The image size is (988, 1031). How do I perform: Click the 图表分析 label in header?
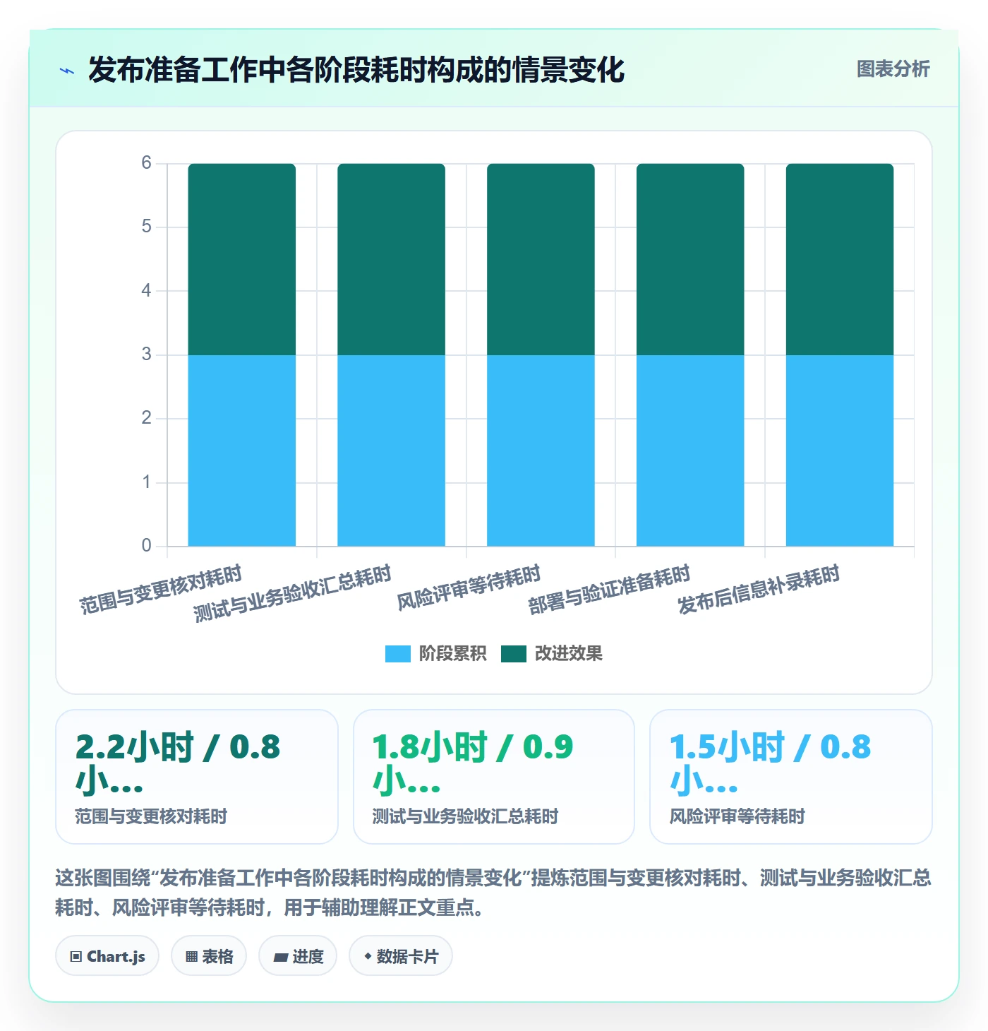[x=893, y=69]
